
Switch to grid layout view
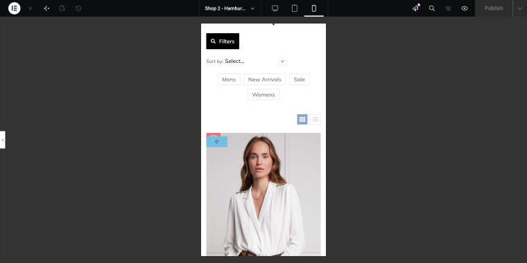tap(302, 120)
